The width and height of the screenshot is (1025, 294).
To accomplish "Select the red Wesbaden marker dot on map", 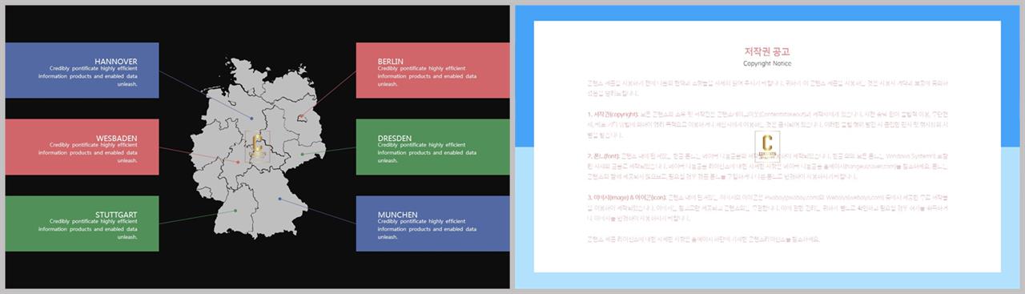I will tap(238, 163).
